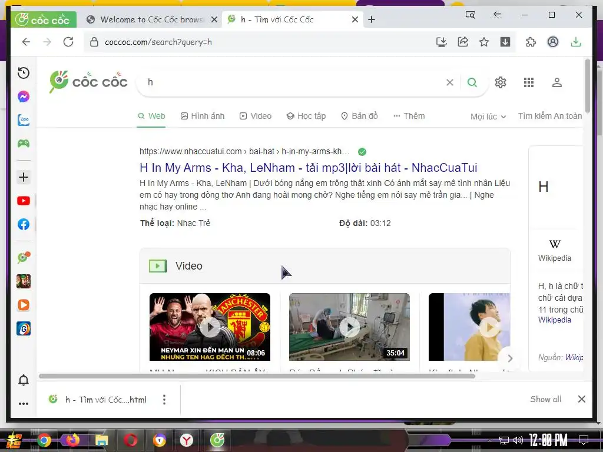
Task: Clear the search box with X
Action: [x=449, y=82]
